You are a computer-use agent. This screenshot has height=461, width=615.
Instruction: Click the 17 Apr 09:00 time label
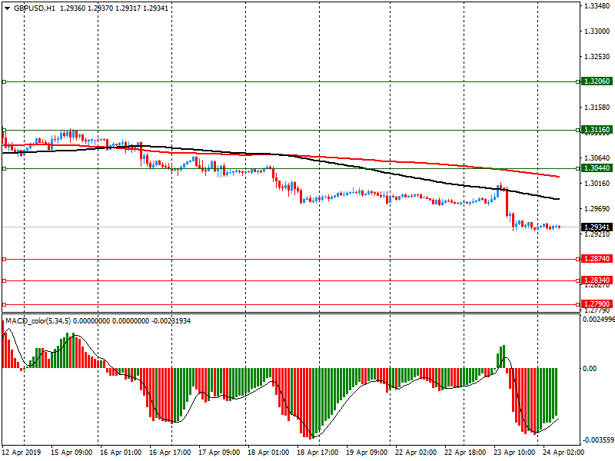(219, 453)
